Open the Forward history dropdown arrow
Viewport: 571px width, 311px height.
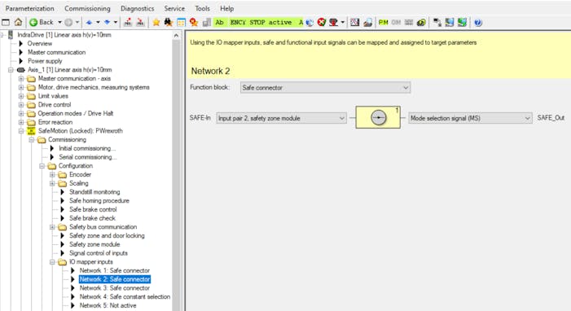tap(77, 22)
